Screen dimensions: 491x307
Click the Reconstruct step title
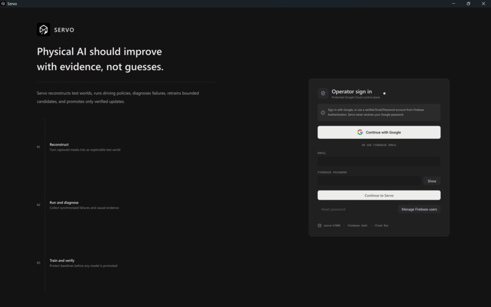tap(59, 144)
